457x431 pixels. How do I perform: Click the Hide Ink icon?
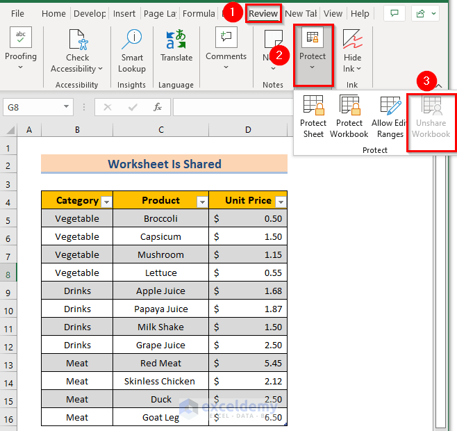pos(352,39)
